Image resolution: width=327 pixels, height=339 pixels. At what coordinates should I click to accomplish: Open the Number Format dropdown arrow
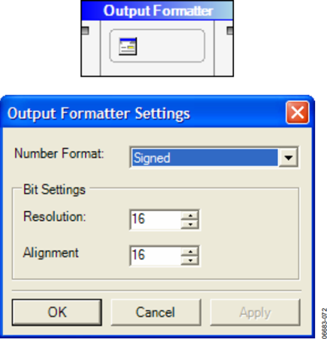[x=289, y=158]
